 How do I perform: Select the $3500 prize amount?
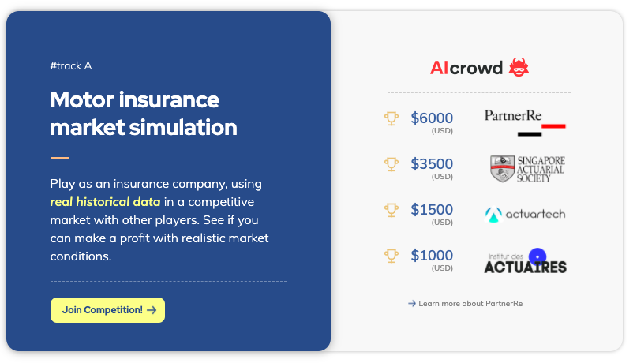pyautogui.click(x=432, y=164)
